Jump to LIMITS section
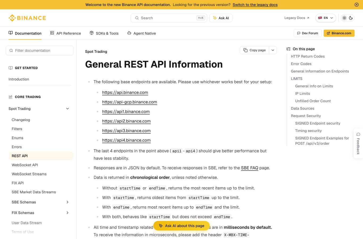363x239 pixels. 297,79
